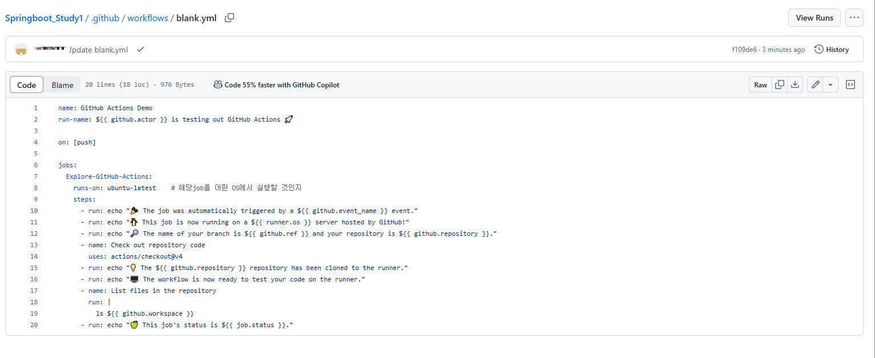Screen dimensions: 875x358
Task: Click the View Runs button
Action: [814, 18]
